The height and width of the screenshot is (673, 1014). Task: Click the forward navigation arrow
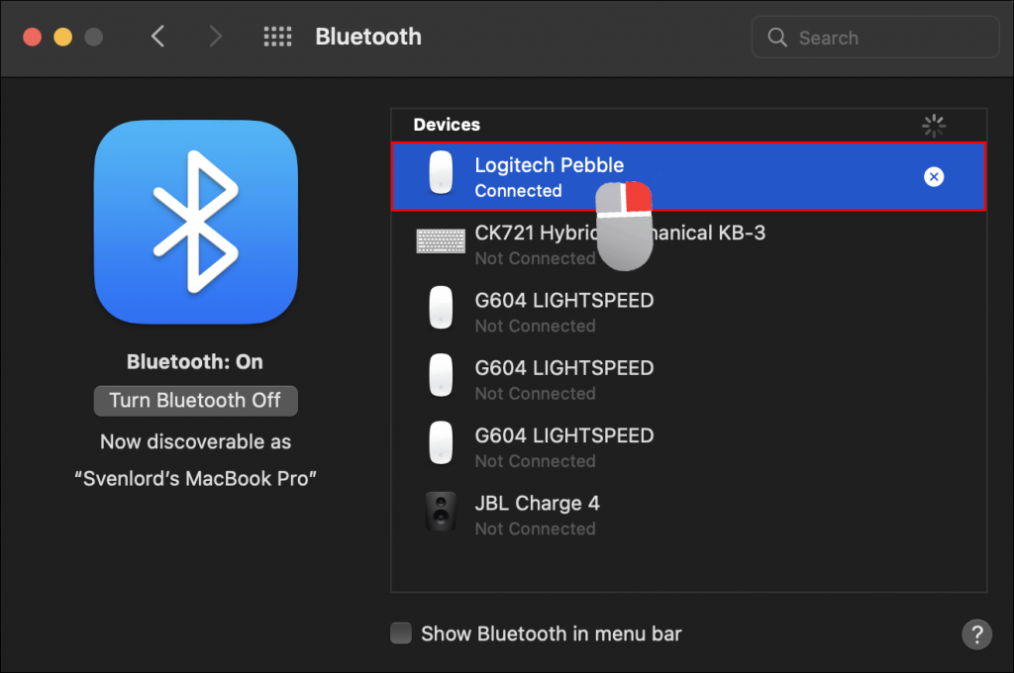click(216, 36)
